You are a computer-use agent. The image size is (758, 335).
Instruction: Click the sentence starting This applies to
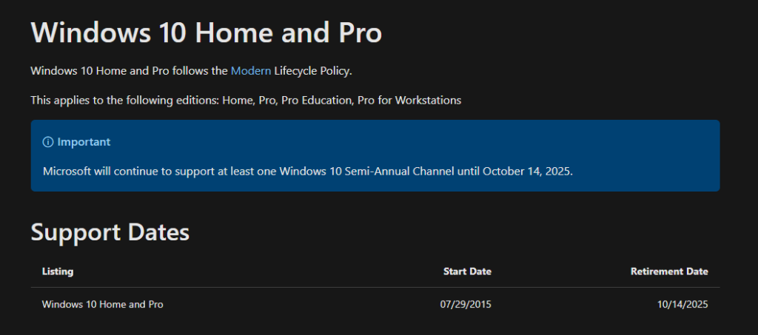tap(246, 101)
